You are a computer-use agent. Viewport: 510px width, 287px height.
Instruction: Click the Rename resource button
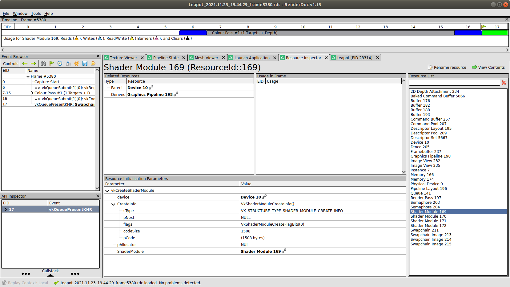[447, 68]
